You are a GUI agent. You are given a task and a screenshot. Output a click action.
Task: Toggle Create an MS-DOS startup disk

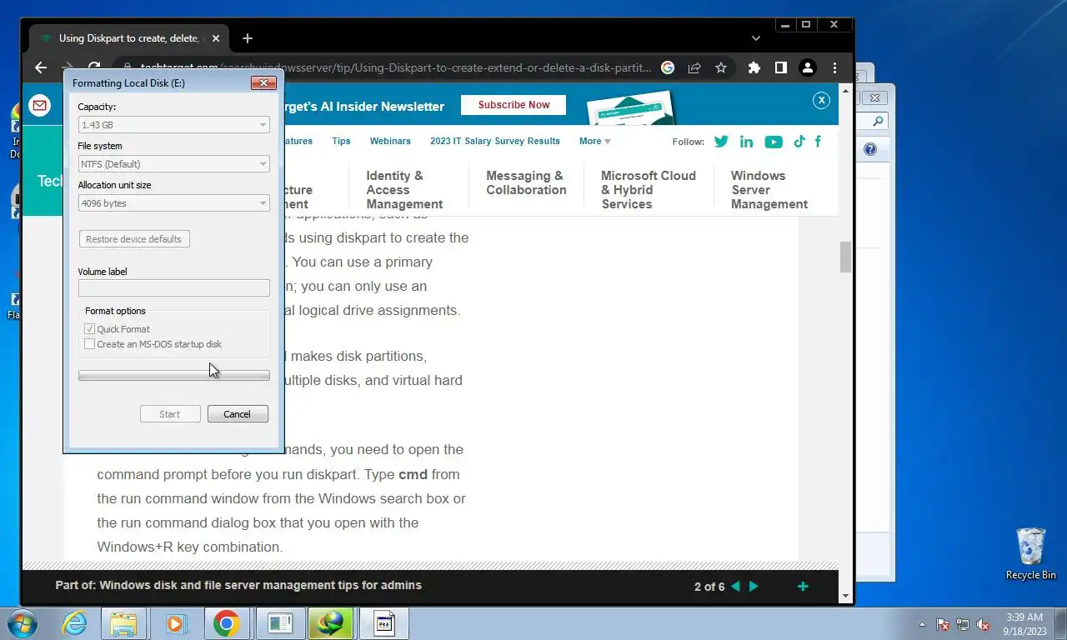90,344
